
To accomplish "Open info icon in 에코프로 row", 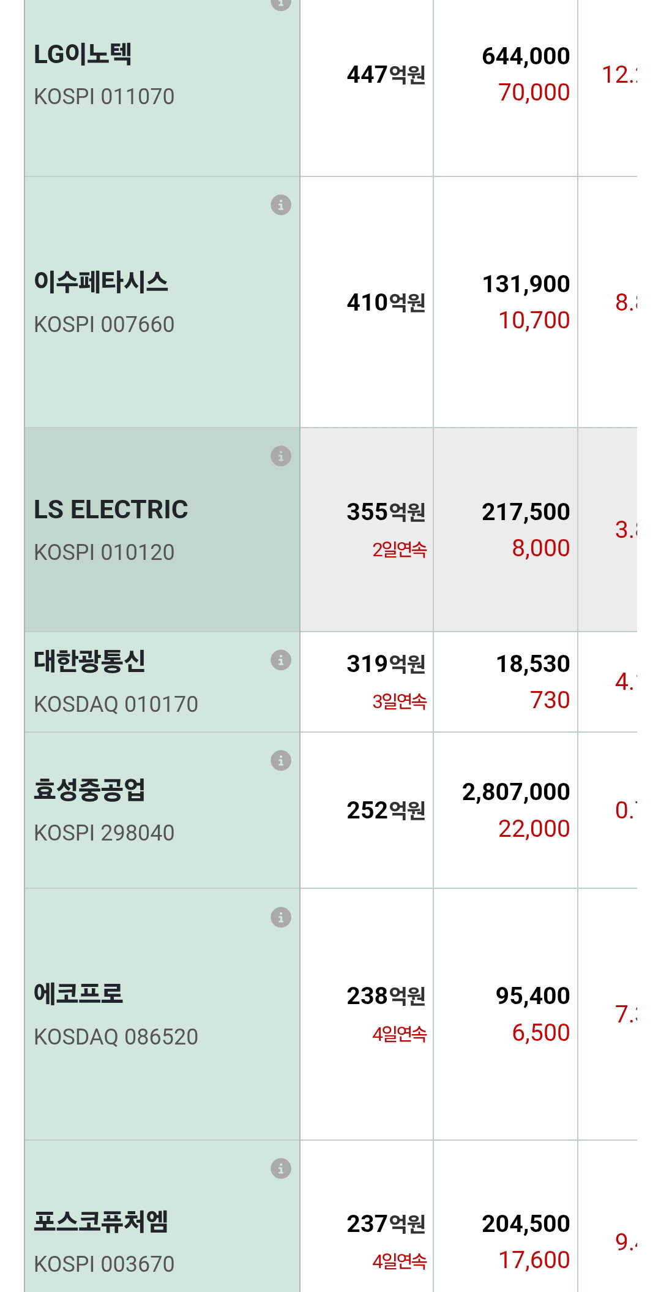I will tap(281, 918).
